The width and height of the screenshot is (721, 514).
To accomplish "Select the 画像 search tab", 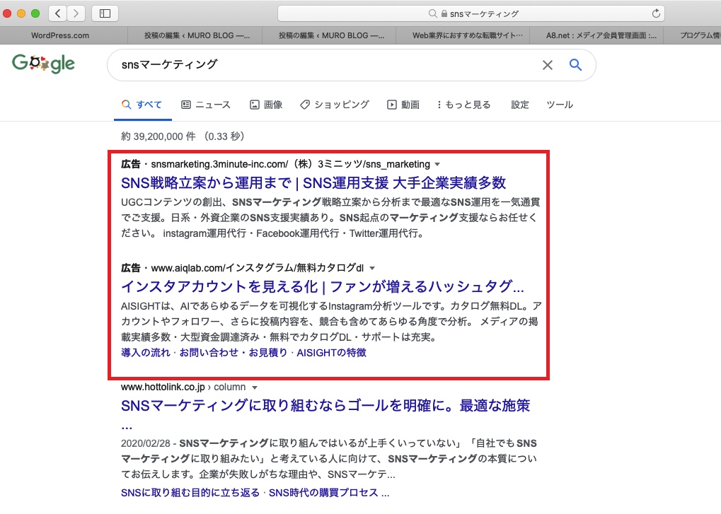I will [266, 105].
